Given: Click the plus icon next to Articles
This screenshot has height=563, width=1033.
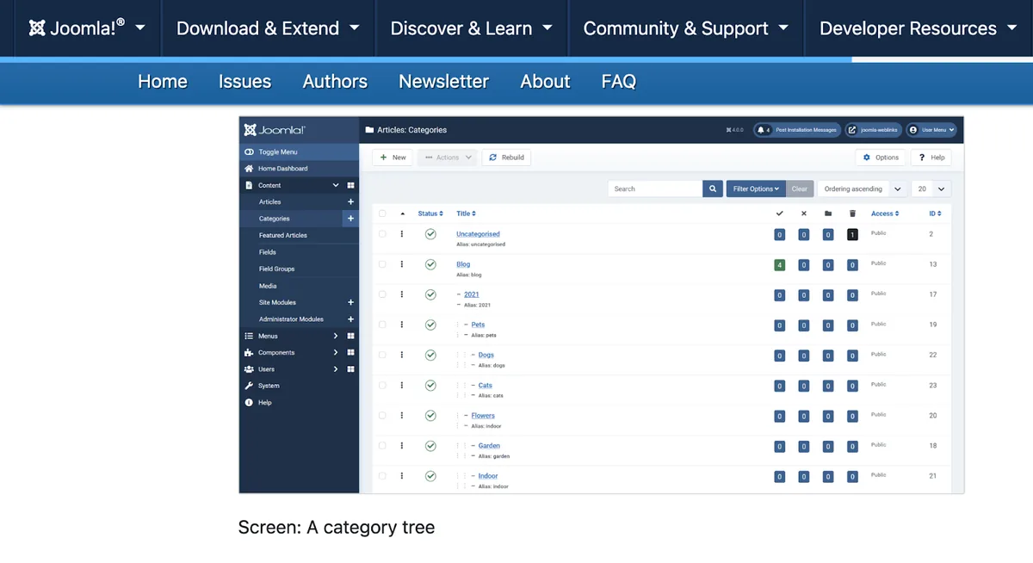Looking at the screenshot, I should pos(350,201).
